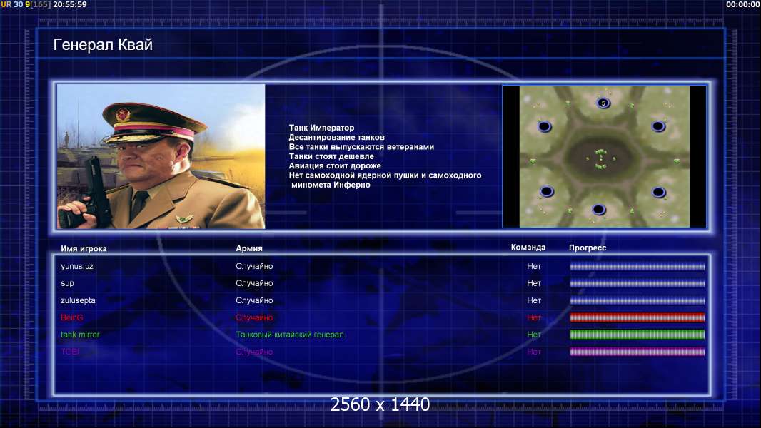Viewport: 761px width, 428px height.
Task: Click the start position marker numbered 5
Action: (603, 103)
